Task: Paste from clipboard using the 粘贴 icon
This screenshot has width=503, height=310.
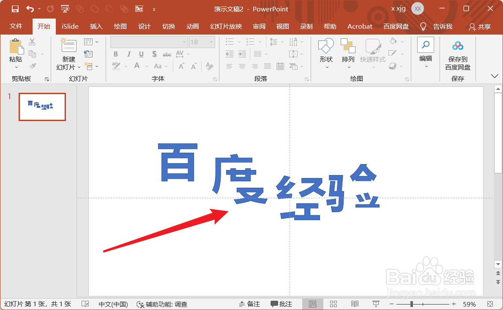Action: pos(16,47)
